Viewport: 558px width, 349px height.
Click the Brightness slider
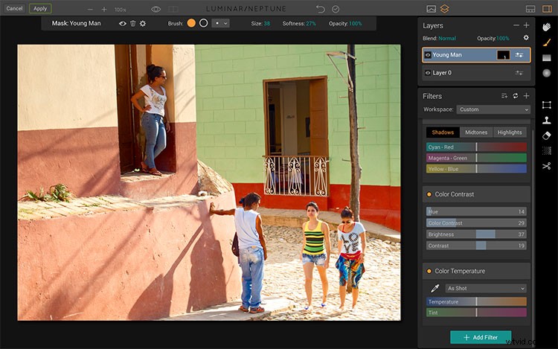pyautogui.click(x=476, y=234)
